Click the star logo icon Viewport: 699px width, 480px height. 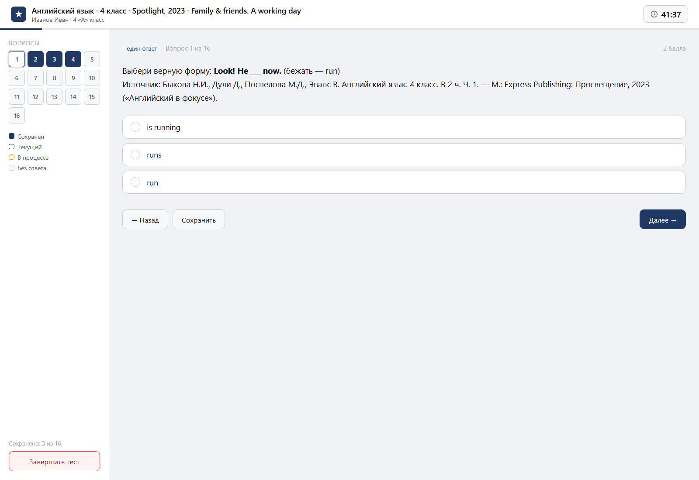tap(18, 14)
